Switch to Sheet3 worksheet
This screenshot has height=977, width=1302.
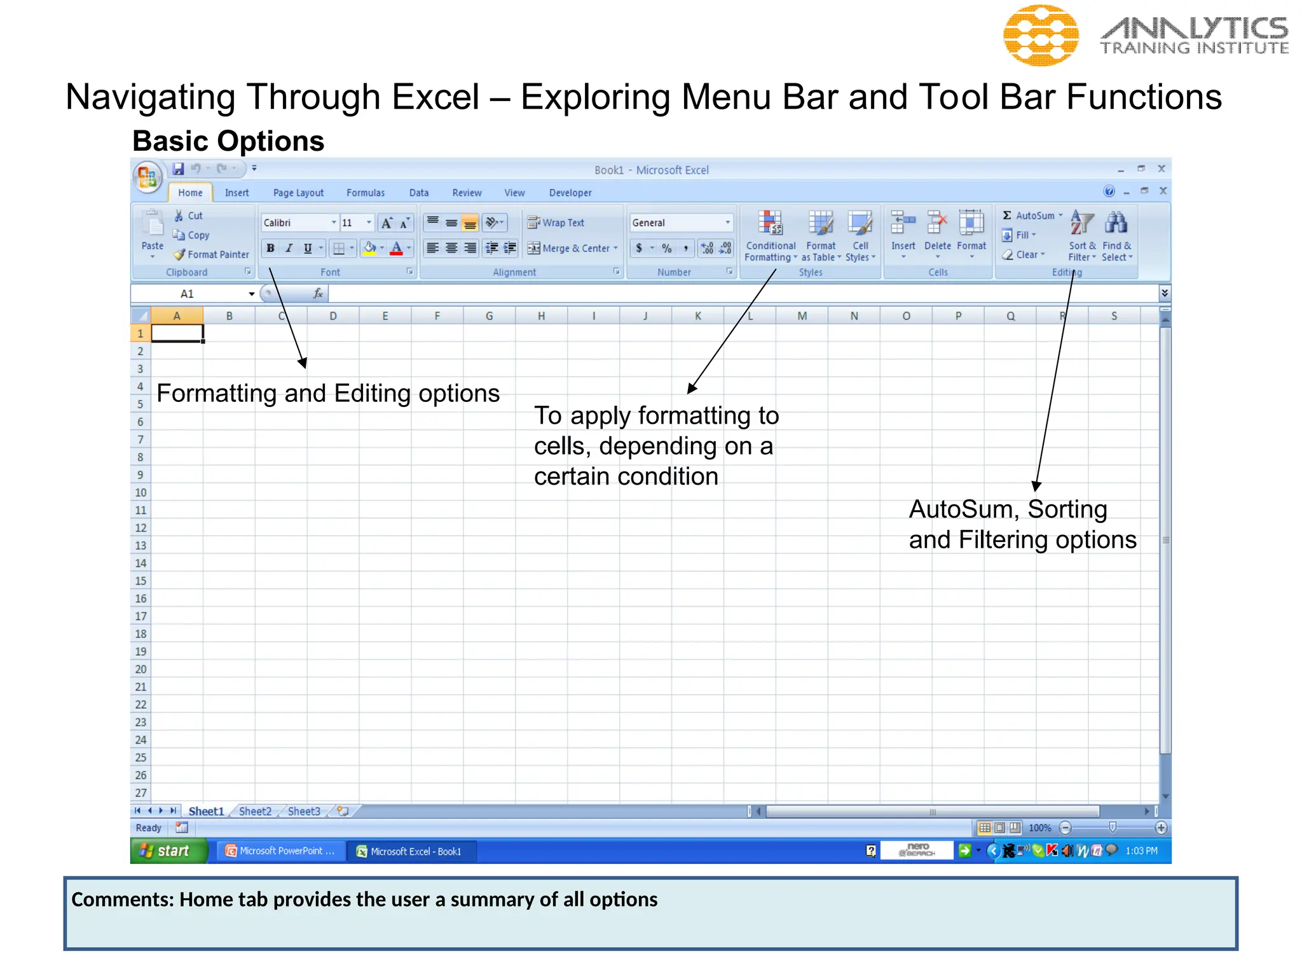click(304, 811)
